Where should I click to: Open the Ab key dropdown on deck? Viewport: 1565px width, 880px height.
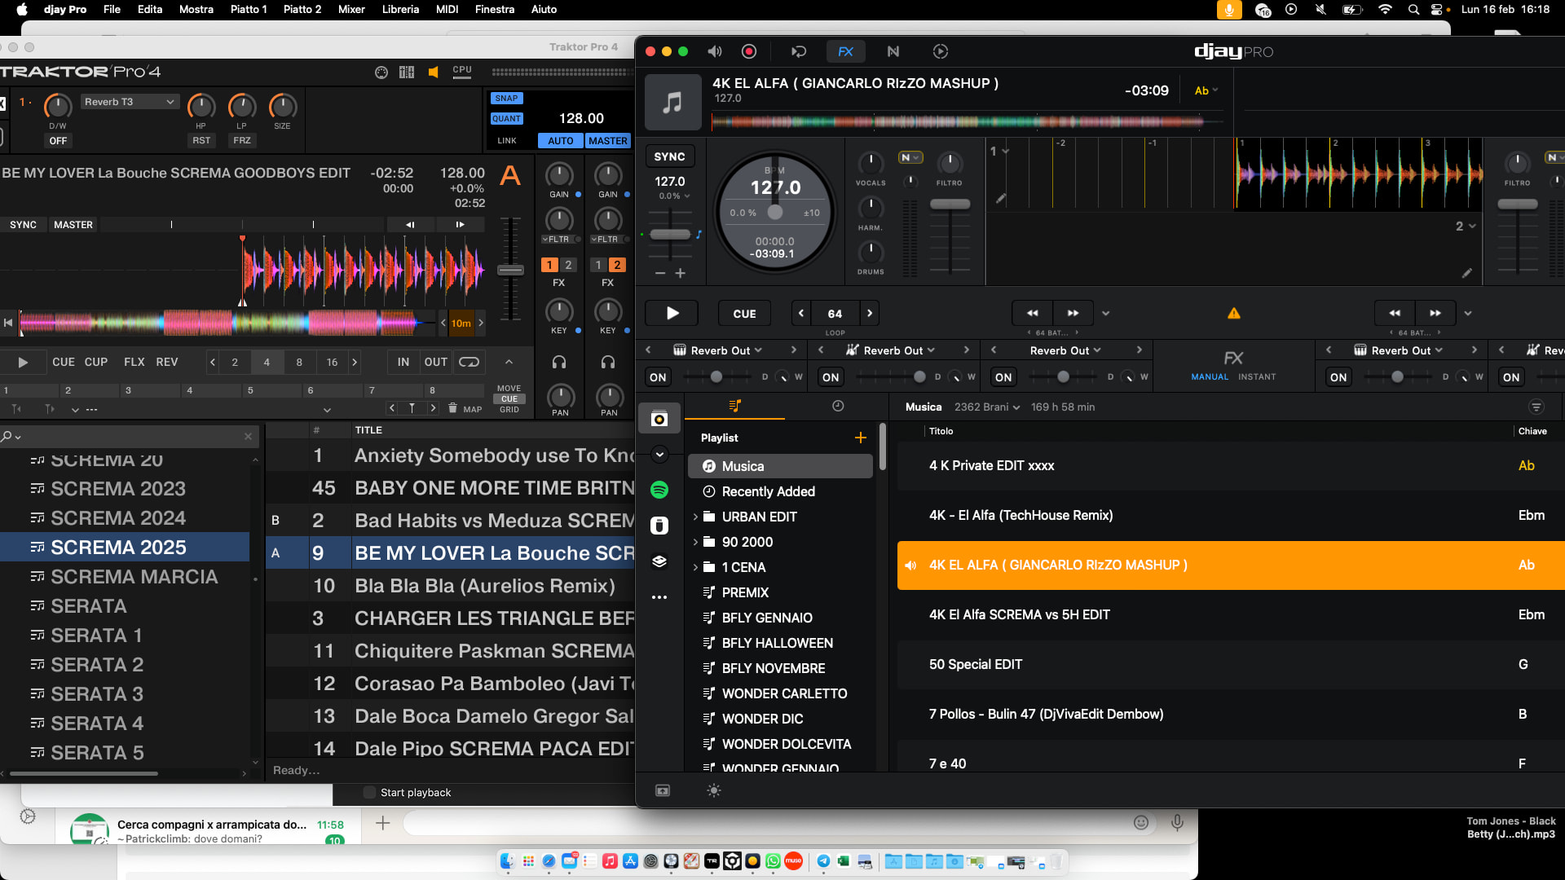pos(1206,90)
